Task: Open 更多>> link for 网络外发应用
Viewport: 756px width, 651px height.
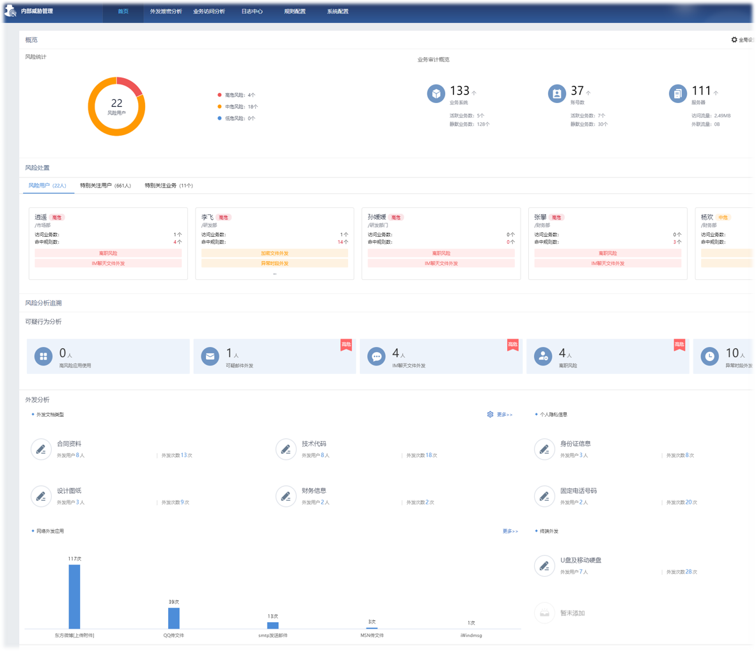Action: 510,531
